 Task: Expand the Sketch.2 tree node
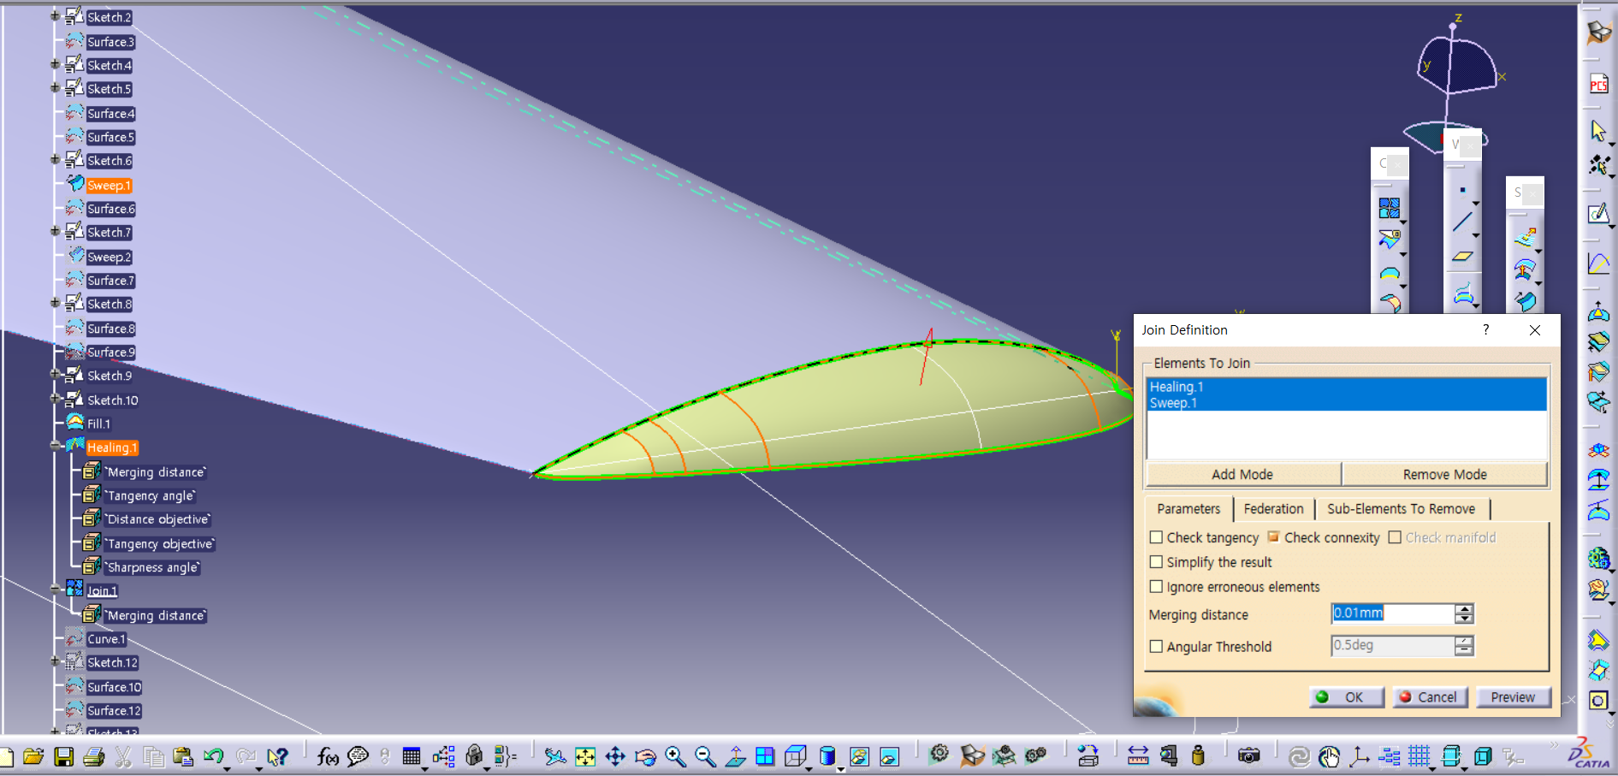[55, 15]
